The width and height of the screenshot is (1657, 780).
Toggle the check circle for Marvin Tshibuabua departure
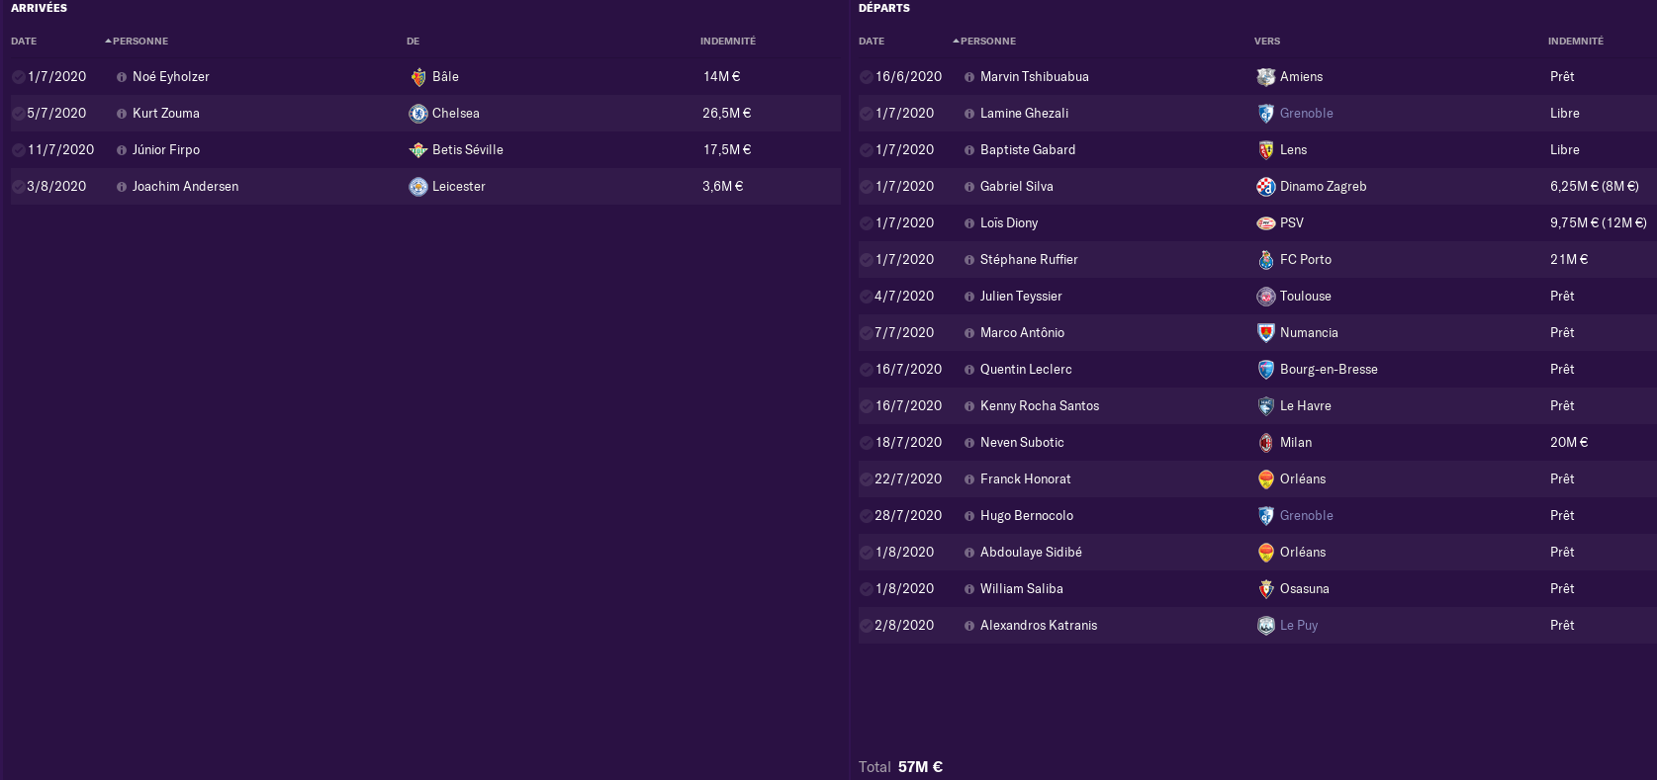(x=867, y=77)
